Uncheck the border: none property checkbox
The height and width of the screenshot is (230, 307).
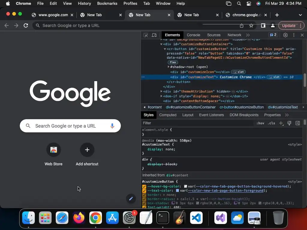(144, 195)
